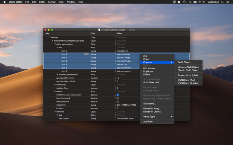Select the Copy as submenu entry
The width and height of the screenshot is (233, 145).
[x=157, y=62]
